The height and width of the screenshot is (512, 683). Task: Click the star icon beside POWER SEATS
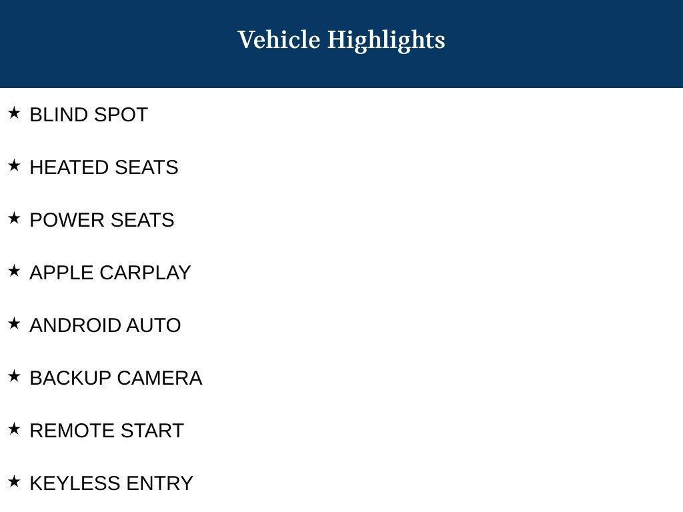coord(14,218)
